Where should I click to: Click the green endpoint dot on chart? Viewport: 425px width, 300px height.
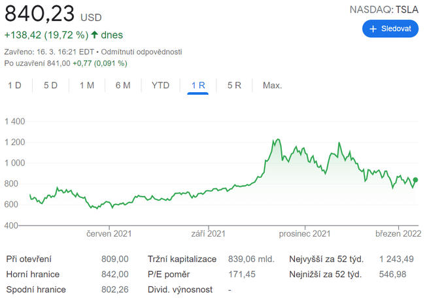(415, 180)
